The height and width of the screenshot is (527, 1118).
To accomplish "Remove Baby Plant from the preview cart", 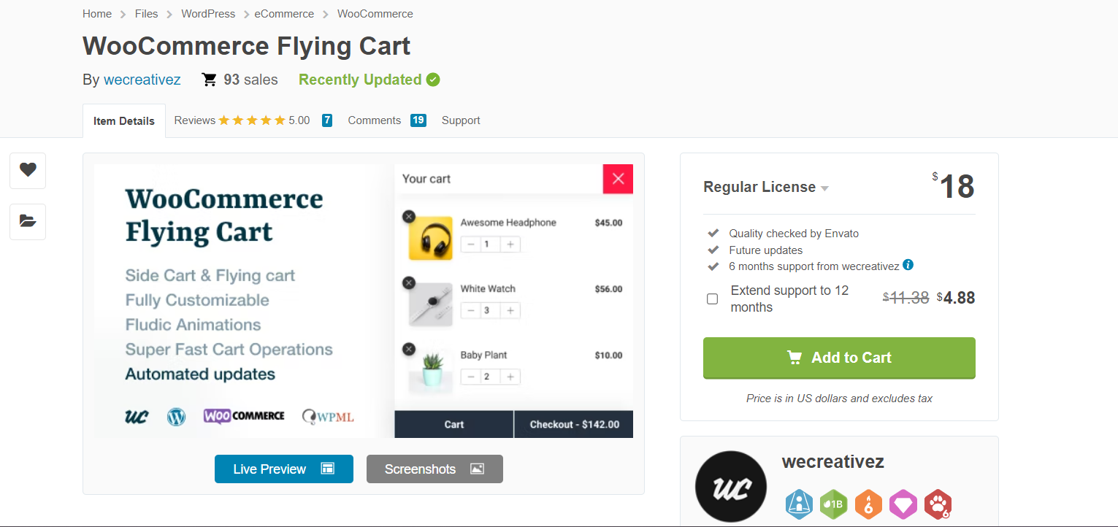I will coord(408,350).
